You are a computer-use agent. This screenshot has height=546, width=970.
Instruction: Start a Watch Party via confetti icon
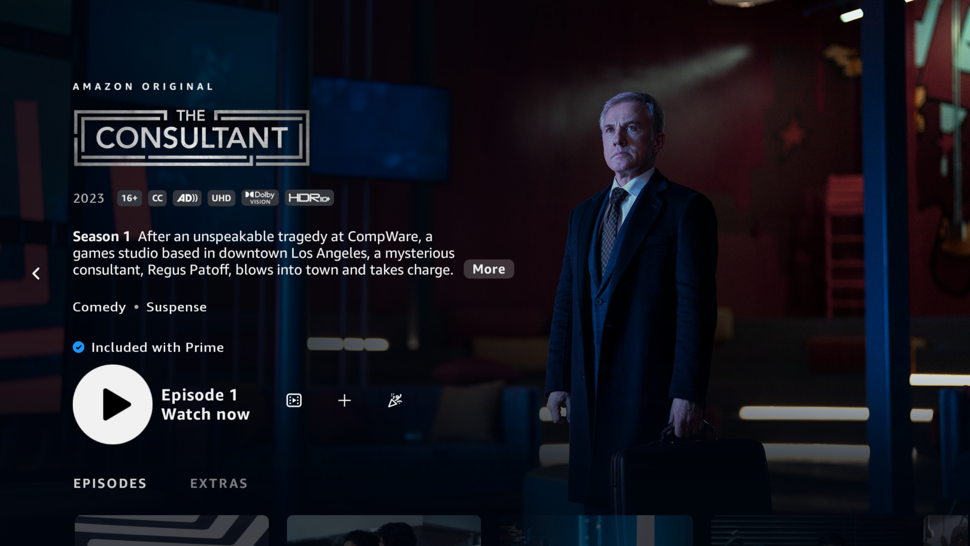(x=395, y=400)
